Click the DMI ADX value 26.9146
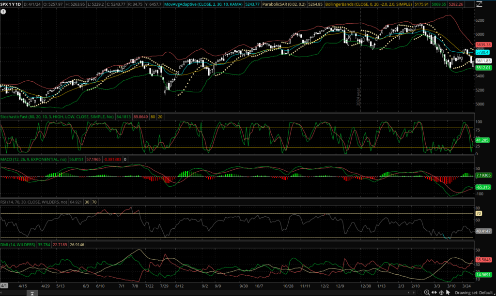 tap(77, 245)
